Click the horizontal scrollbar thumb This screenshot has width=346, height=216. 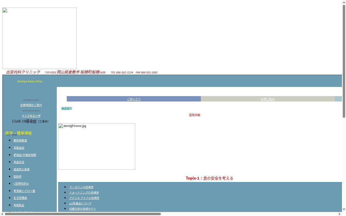(x=83, y=214)
